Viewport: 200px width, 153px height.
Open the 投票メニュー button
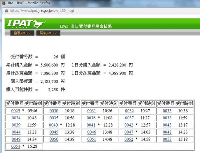tap(22, 33)
